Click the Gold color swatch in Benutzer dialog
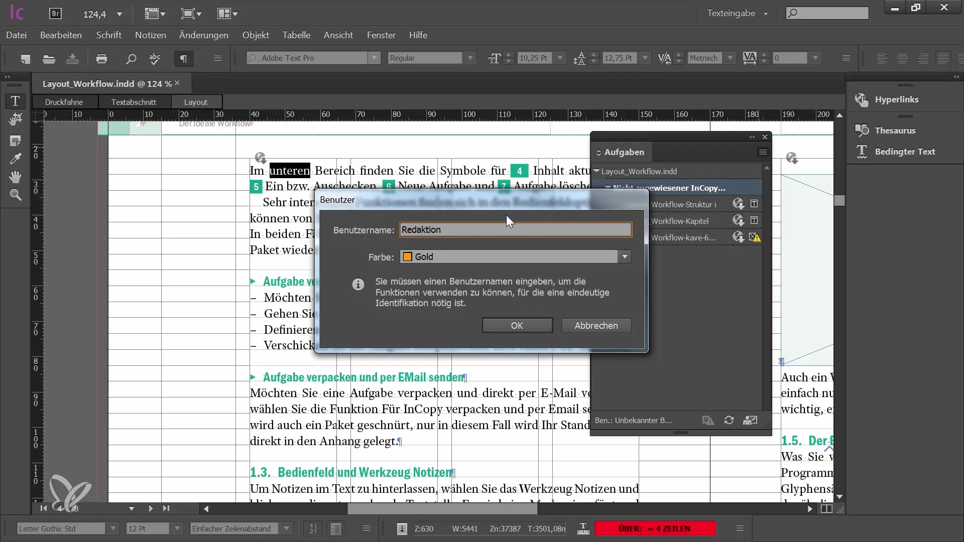Viewport: 964px width, 542px height. click(409, 257)
